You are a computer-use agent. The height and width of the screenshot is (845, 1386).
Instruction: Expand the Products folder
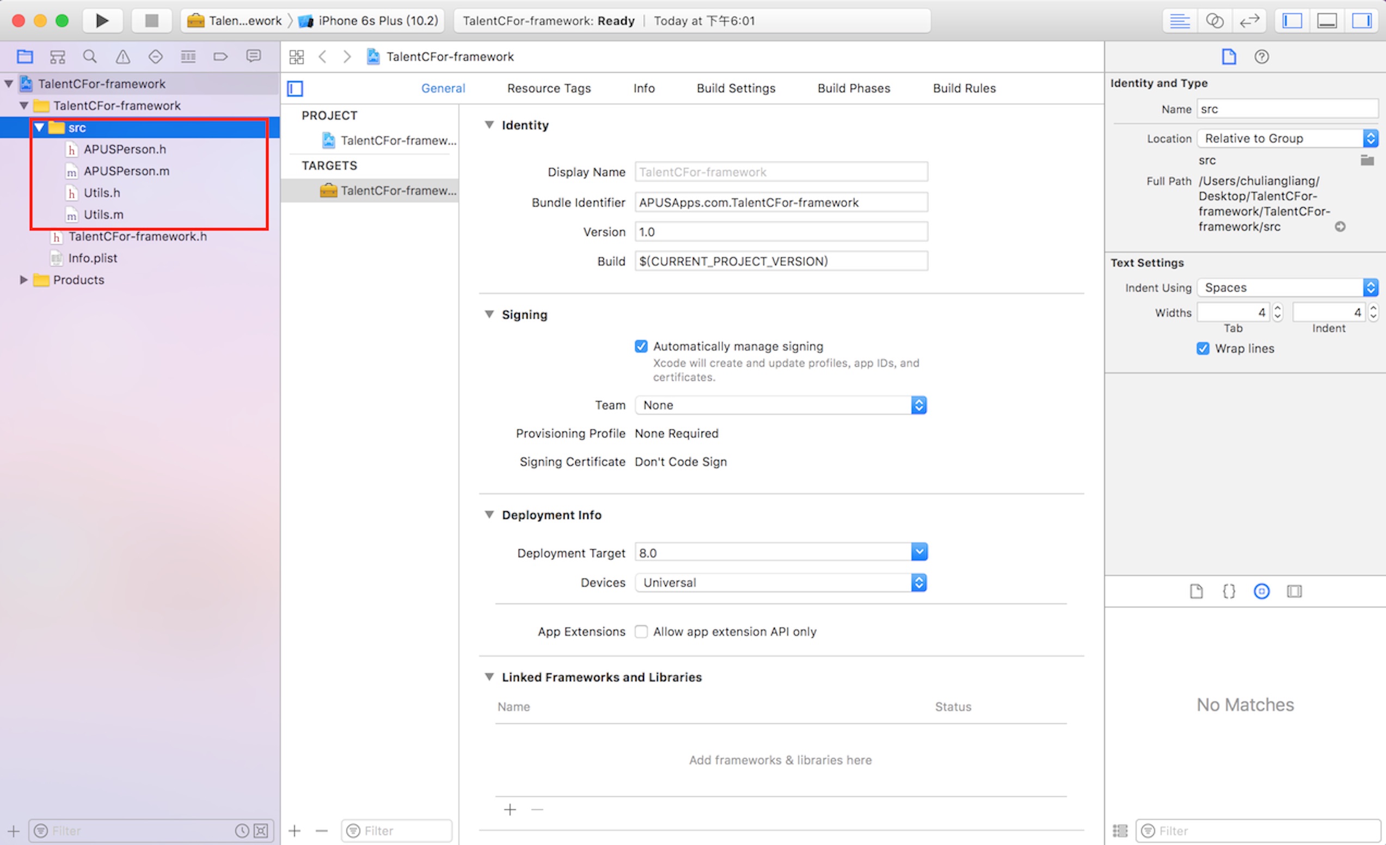click(x=23, y=280)
